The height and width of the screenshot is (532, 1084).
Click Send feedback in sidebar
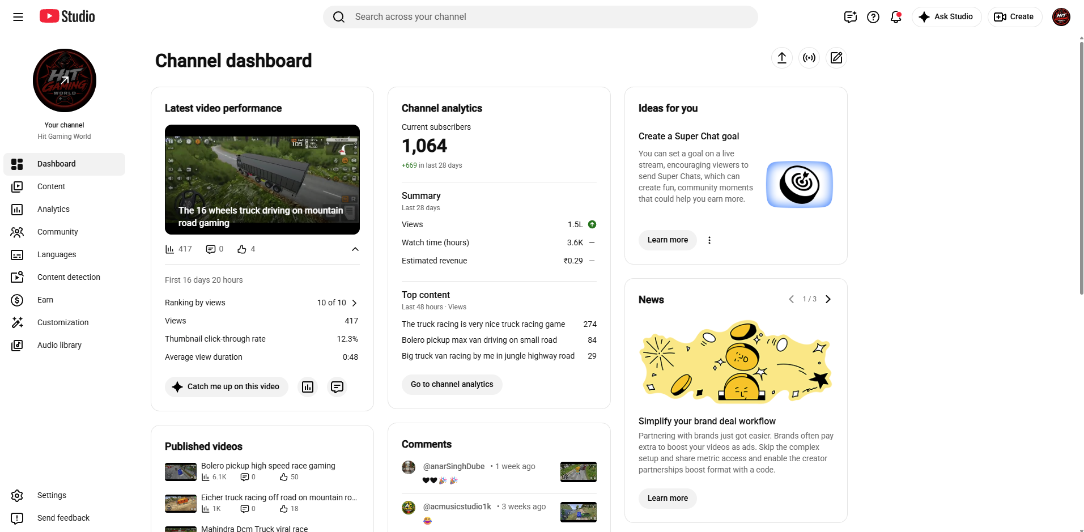[x=64, y=518]
